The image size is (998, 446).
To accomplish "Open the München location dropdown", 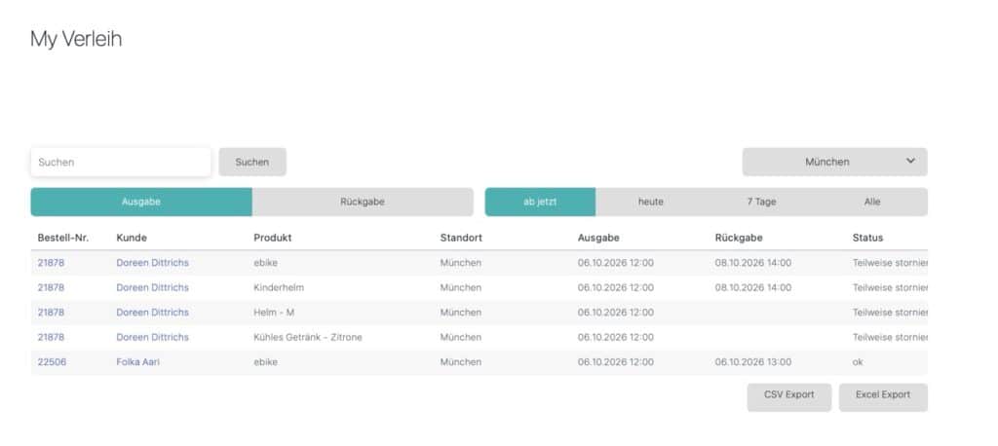I will tap(834, 163).
